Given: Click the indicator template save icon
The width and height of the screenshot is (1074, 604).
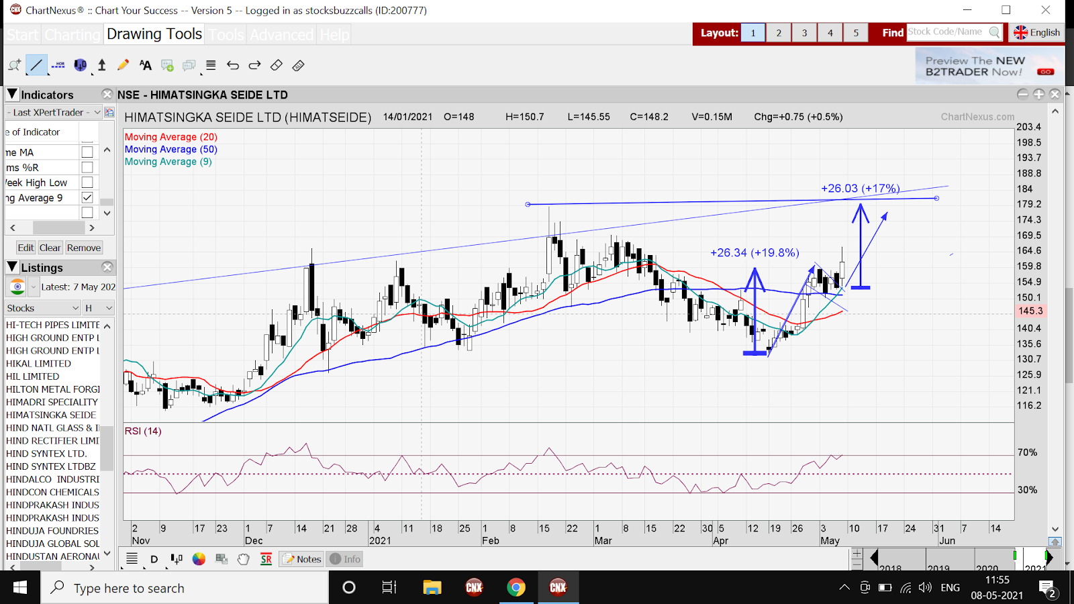Looking at the screenshot, I should coord(109,113).
